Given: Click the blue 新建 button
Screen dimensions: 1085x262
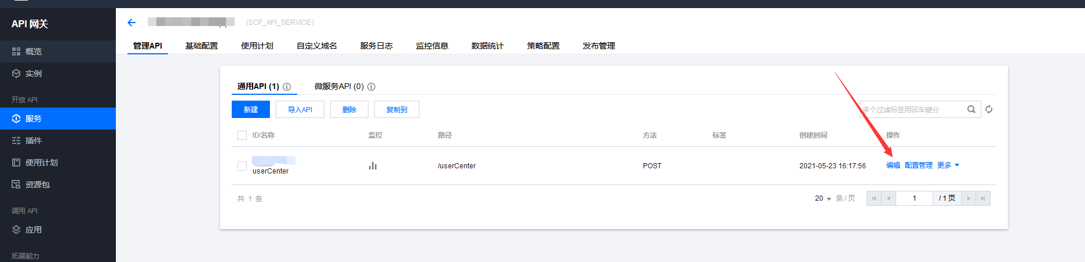Looking at the screenshot, I should click(x=251, y=109).
